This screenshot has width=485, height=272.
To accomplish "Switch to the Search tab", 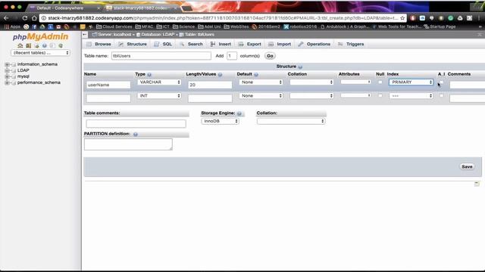I will coord(191,45).
